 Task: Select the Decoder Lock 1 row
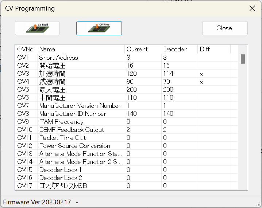click(x=60, y=170)
